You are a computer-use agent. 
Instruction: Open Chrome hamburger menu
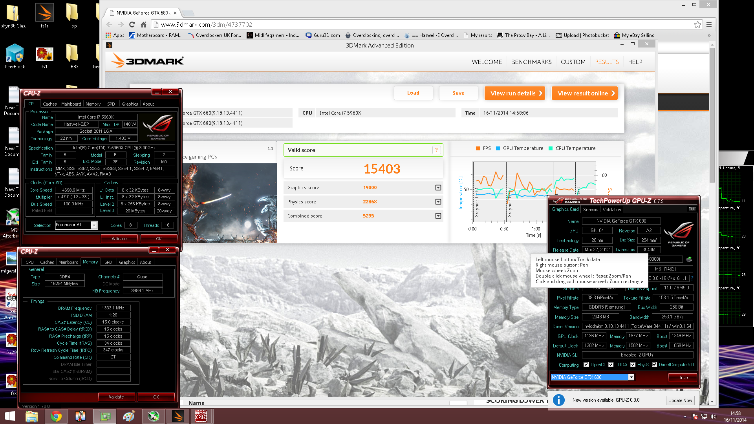point(709,24)
